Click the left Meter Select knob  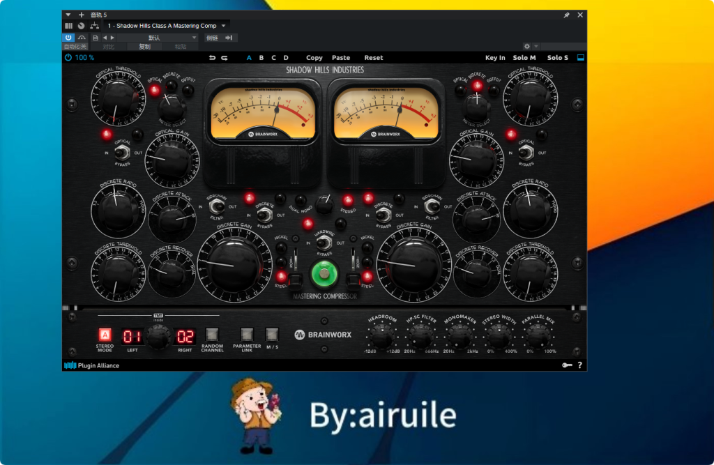point(172,107)
